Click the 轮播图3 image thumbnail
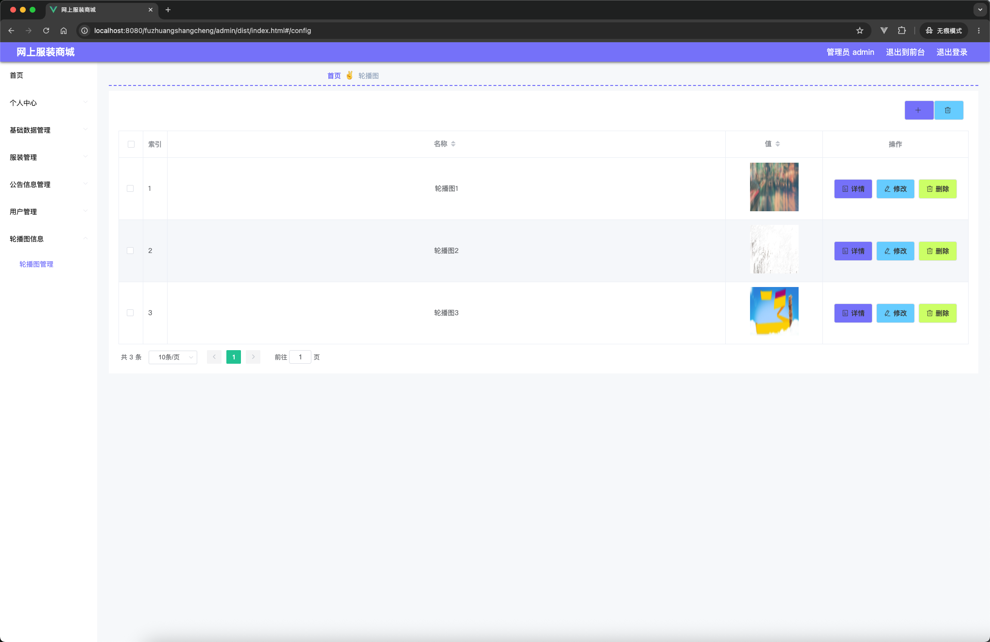Screen dimensions: 990x642 (774, 311)
